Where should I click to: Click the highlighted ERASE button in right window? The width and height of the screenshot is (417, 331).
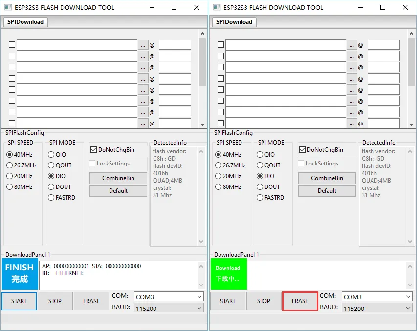300,301
